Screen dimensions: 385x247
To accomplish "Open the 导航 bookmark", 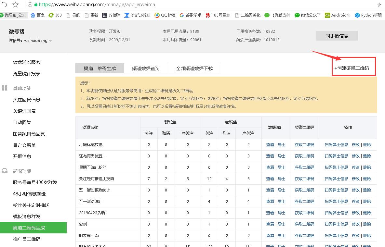I will (x=73, y=15).
